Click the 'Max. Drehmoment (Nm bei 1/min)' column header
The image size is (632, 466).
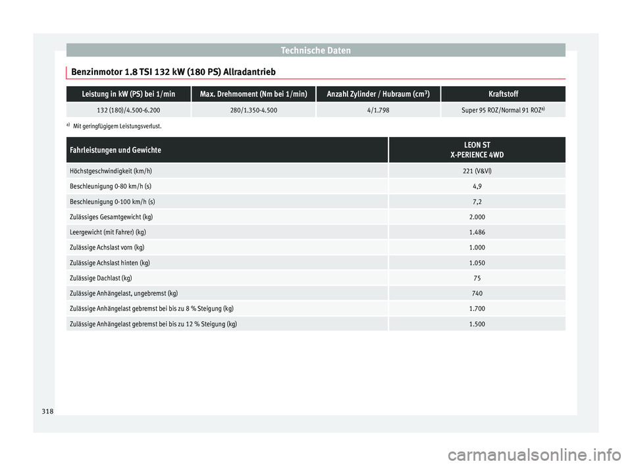253,94
